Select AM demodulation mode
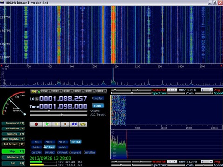Viewport: 223px width, 167px height. click(35, 91)
